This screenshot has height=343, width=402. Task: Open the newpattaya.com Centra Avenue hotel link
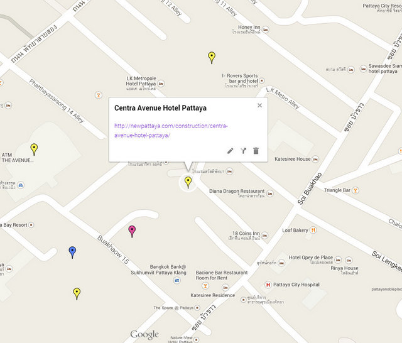pyautogui.click(x=171, y=131)
